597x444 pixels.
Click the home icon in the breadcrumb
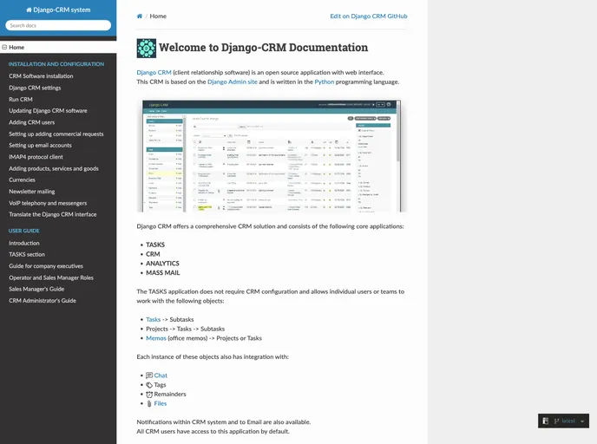[140, 16]
